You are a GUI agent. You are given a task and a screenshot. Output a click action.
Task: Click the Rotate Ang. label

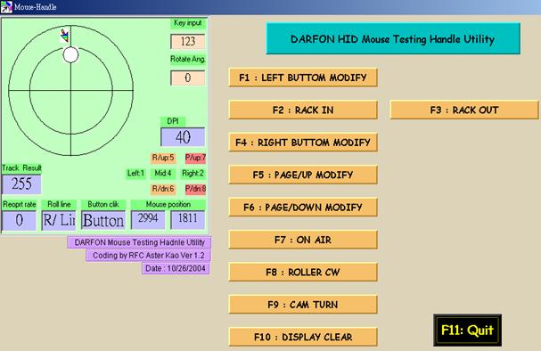188,60
